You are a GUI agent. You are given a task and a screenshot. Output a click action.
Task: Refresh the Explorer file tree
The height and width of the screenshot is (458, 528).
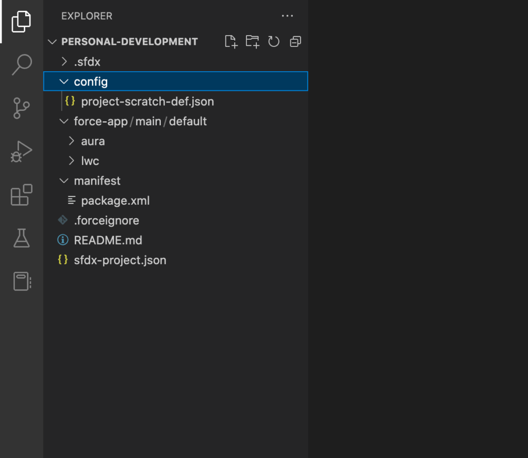274,42
